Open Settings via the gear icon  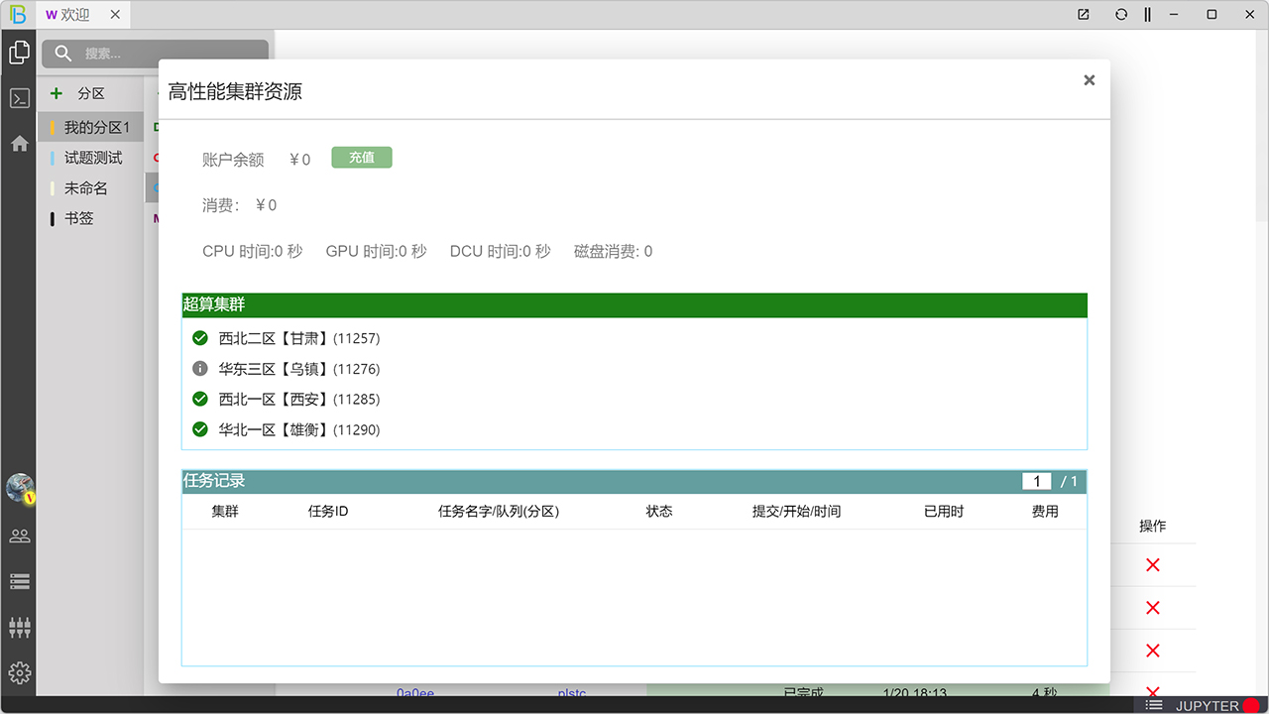pyautogui.click(x=18, y=672)
